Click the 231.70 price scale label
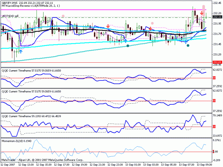223x167 pixels. (217, 34)
